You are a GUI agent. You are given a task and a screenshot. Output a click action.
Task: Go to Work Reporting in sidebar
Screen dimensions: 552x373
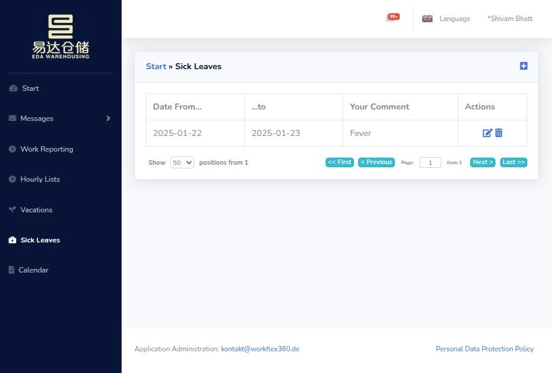(x=47, y=149)
